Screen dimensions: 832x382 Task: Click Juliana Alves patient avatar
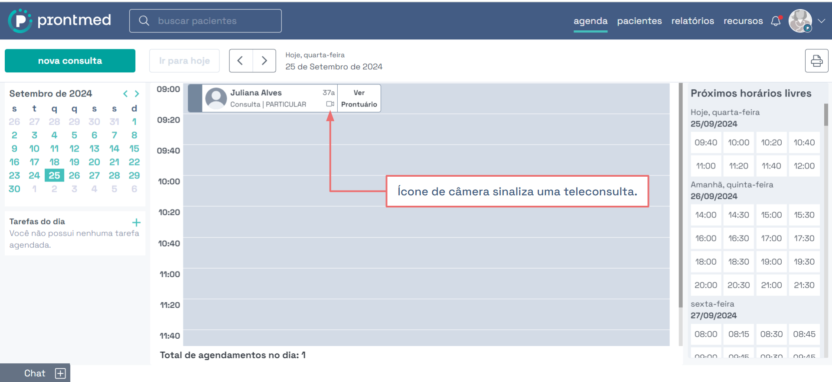(216, 98)
